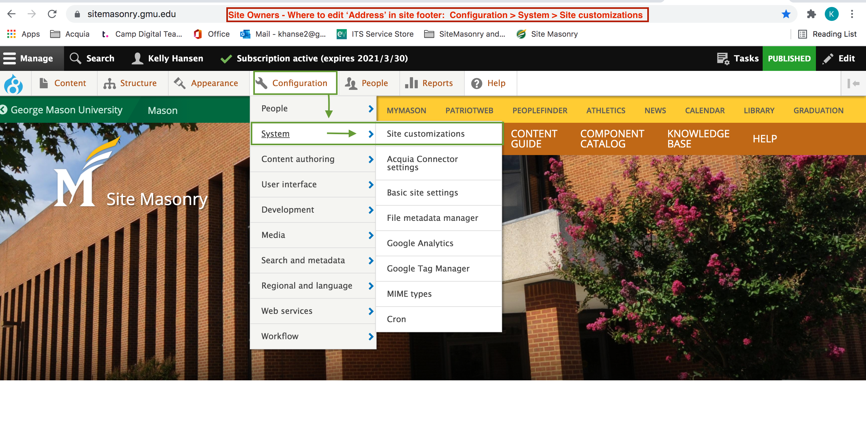
Task: Click the green PUBLISHED button
Action: pos(789,58)
